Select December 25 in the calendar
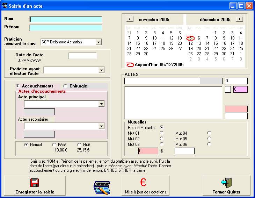This screenshot has width=255, height=198. (x=241, y=49)
